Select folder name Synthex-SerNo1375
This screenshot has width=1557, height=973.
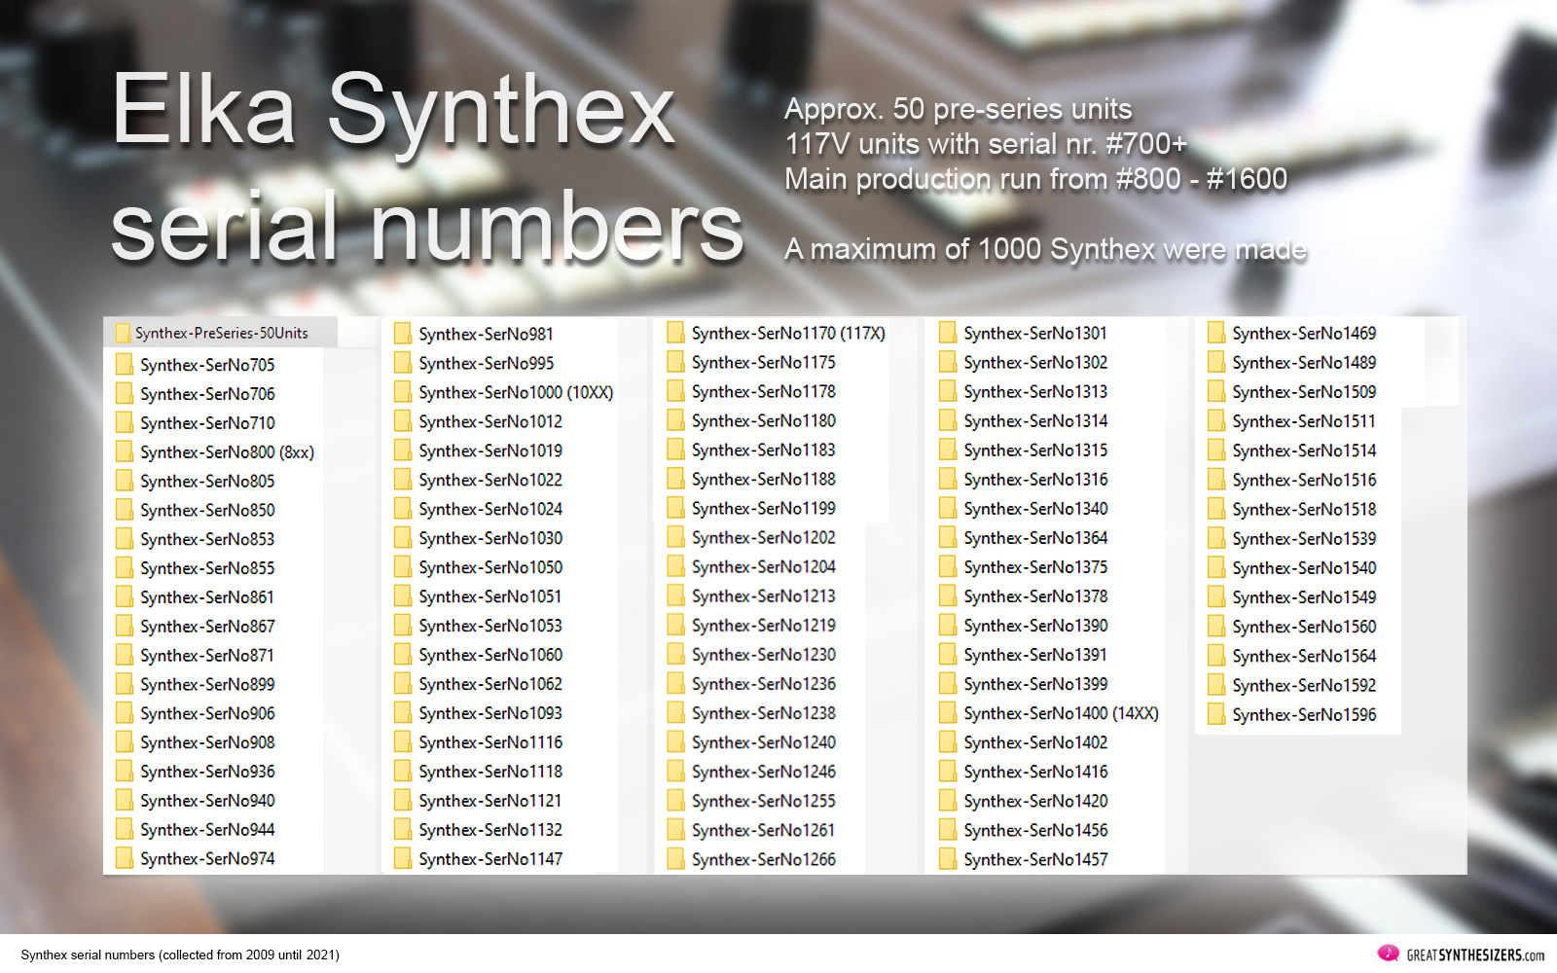pyautogui.click(x=1035, y=567)
